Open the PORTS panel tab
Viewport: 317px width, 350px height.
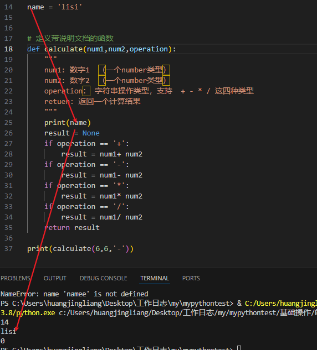[x=191, y=278]
